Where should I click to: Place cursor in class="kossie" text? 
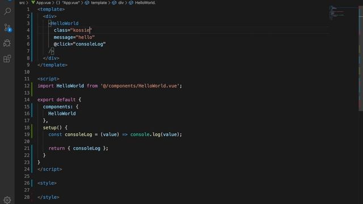(x=73, y=30)
